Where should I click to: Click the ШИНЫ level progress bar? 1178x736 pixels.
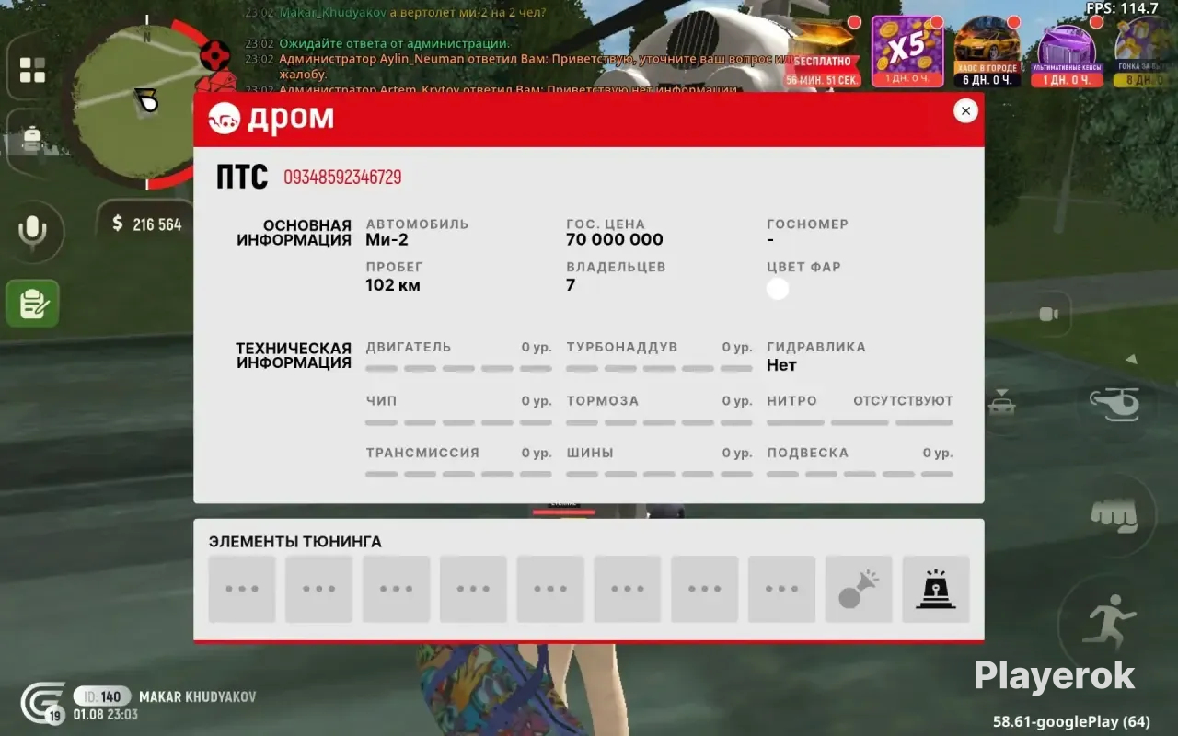click(659, 475)
